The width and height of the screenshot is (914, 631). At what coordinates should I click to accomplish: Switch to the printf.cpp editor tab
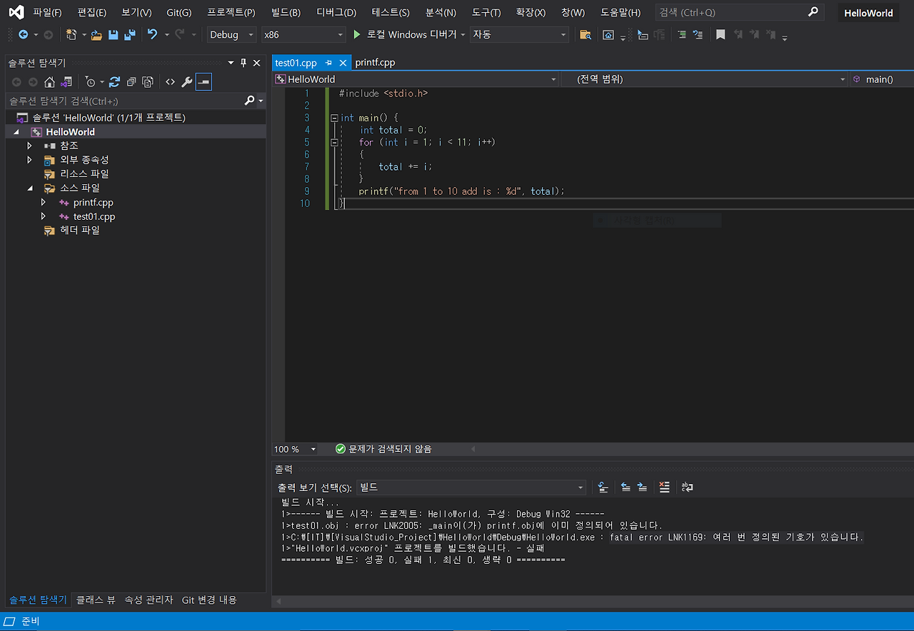[375, 63]
